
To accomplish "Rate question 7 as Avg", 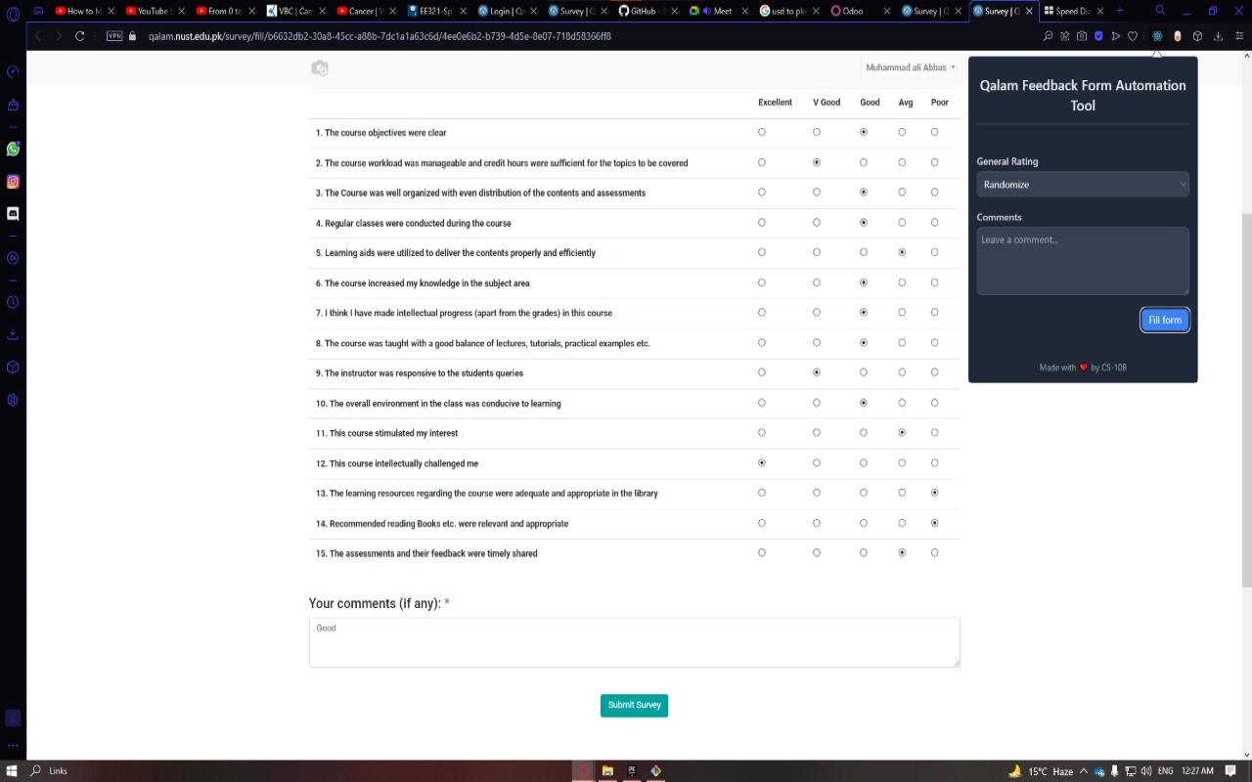I will (902, 313).
